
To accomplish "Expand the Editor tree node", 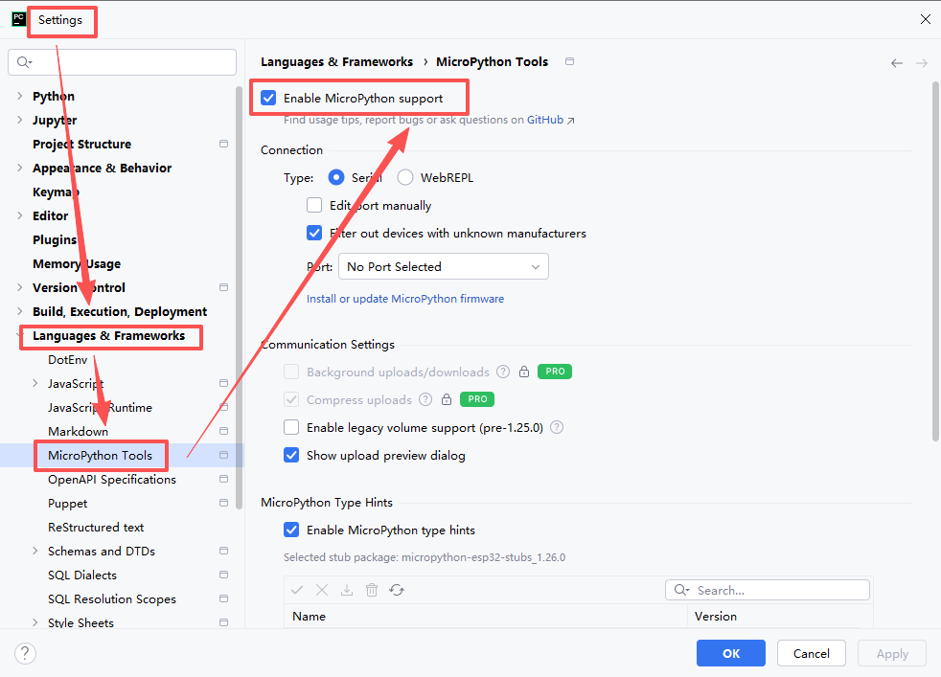I will pos(20,215).
